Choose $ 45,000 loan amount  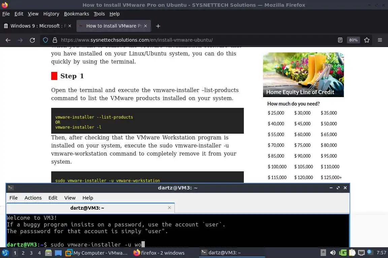click(302, 124)
